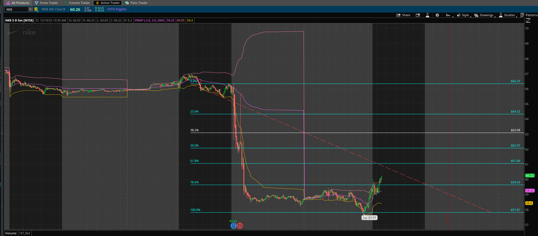Click the $64.32 Fibonacci price label

515,112
